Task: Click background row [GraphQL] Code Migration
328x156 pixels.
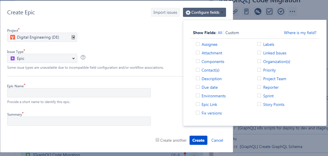Action: pyautogui.click(x=57, y=155)
